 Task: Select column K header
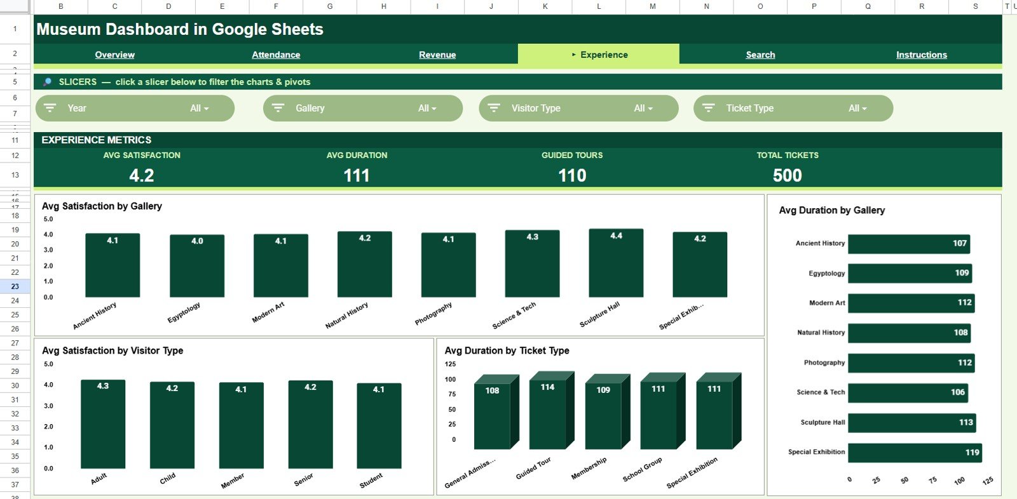545,6
